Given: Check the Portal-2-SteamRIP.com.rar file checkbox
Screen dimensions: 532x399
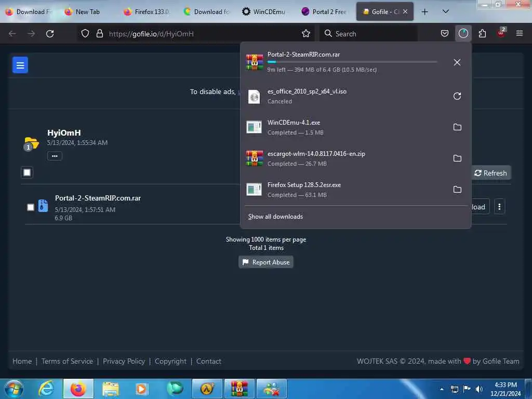Looking at the screenshot, I should [x=31, y=207].
